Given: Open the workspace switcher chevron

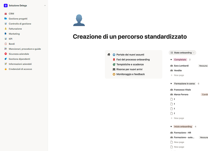Looking at the screenshot, I should click(x=45, y=6).
